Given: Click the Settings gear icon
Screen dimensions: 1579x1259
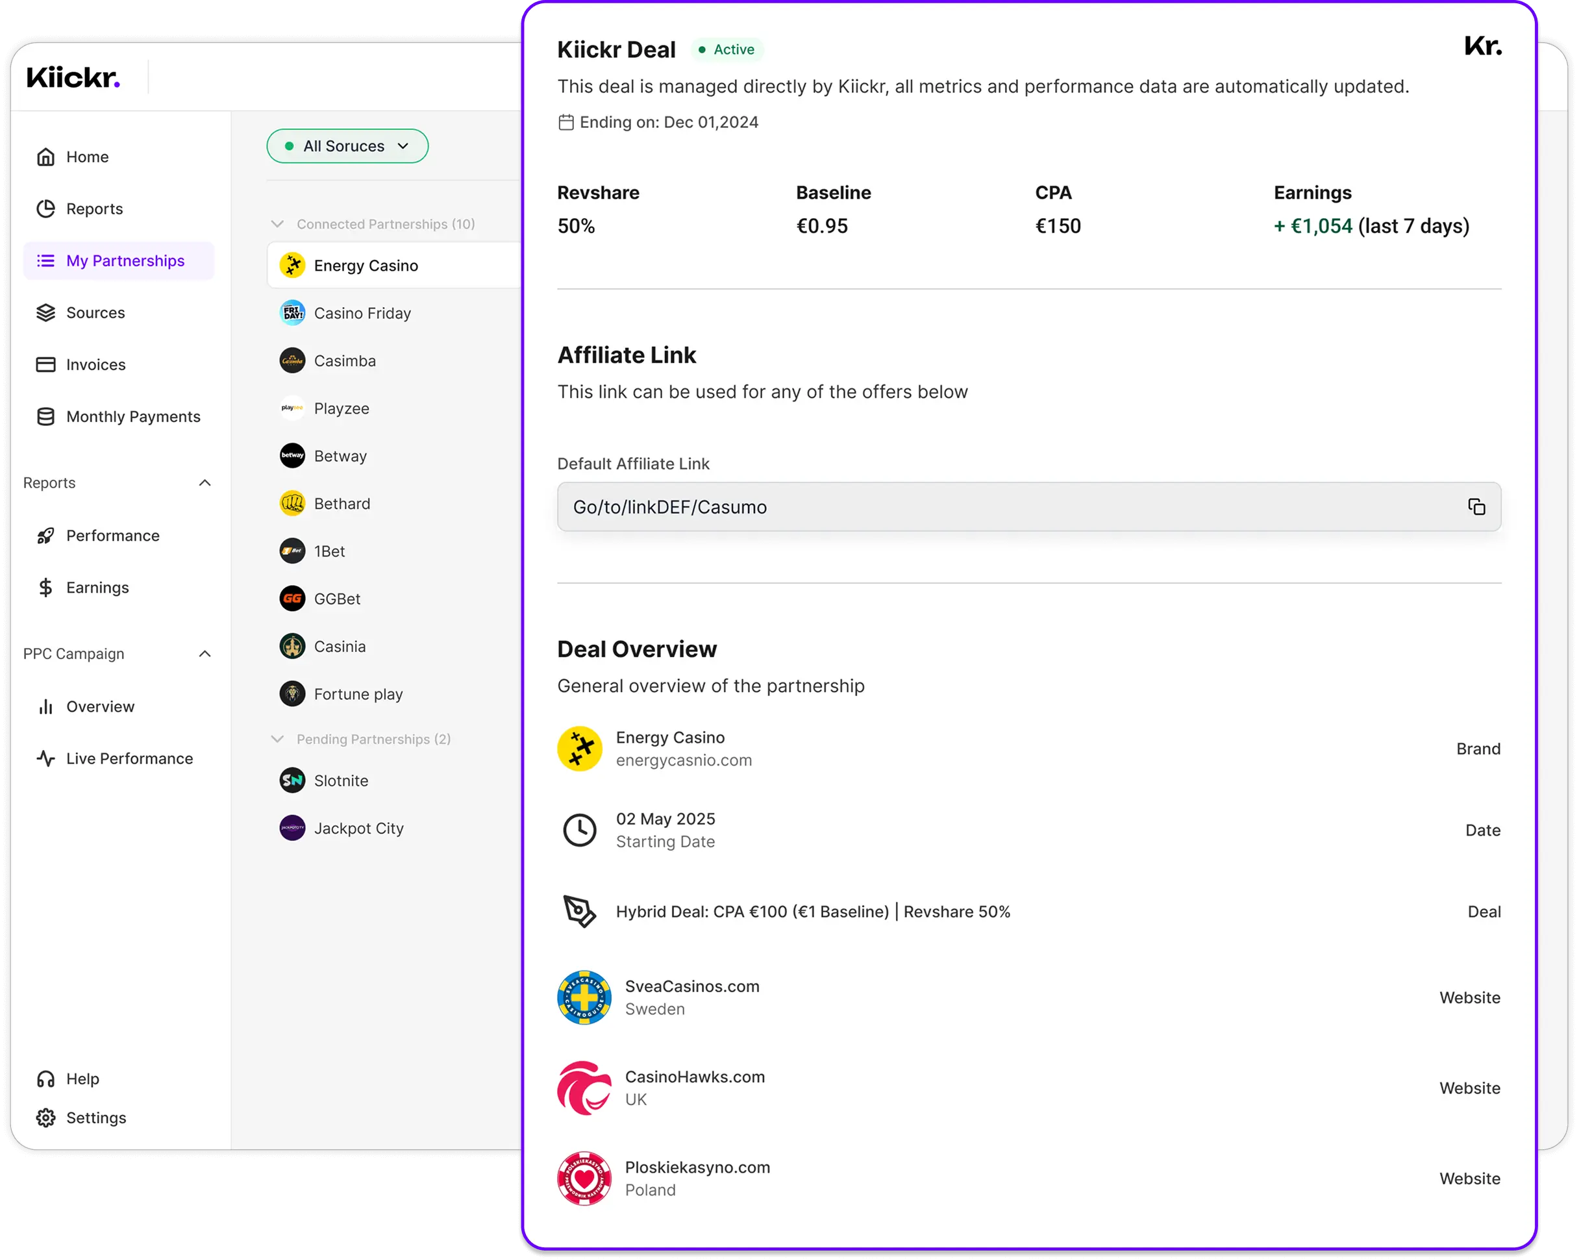Looking at the screenshot, I should tap(45, 1117).
